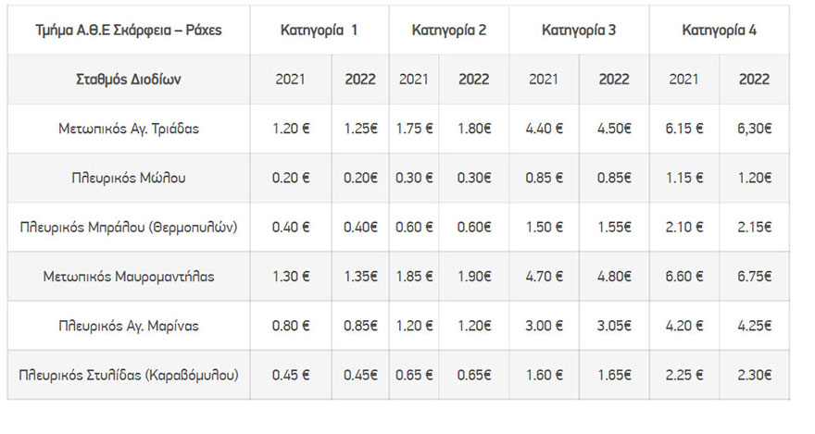Screen dimensions: 815x434
Task: Select the 4.40 € price cell
Action: click(545, 129)
